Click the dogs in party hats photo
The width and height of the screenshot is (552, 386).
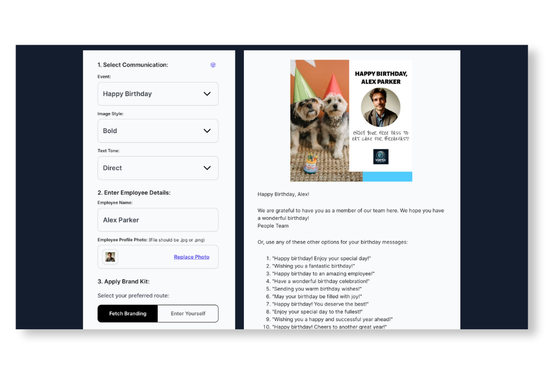point(320,120)
